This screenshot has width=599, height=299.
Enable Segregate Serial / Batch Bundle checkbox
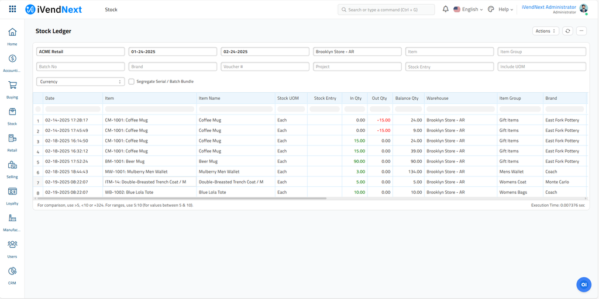[132, 82]
